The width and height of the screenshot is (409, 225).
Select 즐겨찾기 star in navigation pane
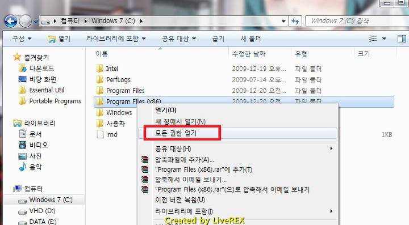click(x=17, y=57)
